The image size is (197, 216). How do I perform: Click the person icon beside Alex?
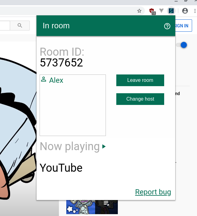(x=44, y=80)
